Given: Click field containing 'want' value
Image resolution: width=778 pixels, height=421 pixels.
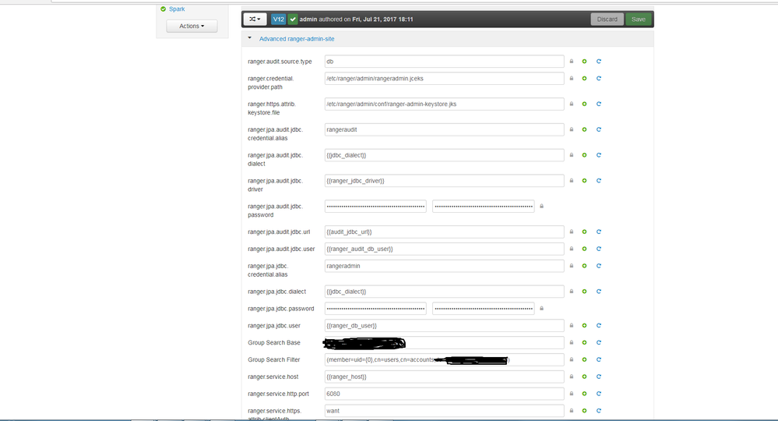Looking at the screenshot, I should (x=444, y=411).
